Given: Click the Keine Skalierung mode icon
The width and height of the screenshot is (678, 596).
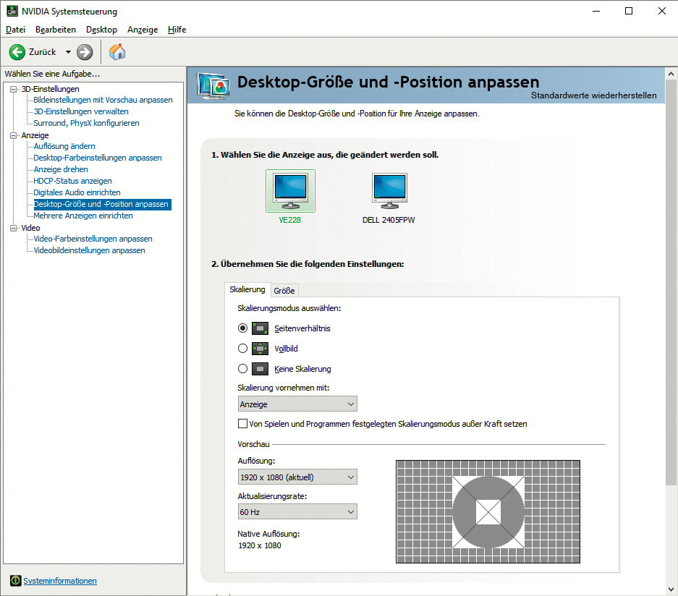Looking at the screenshot, I should point(260,369).
